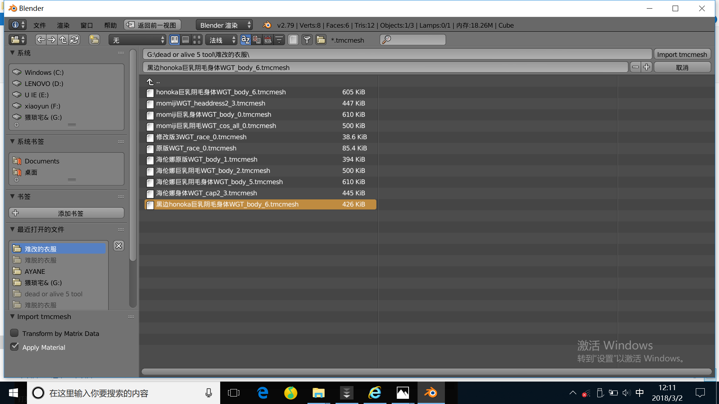Select momijiWGT_headdress2_3.tmcmesh file
719x404 pixels.
210,103
